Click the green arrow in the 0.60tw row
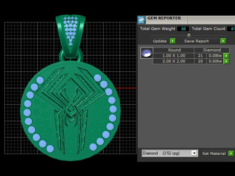 point(226,61)
